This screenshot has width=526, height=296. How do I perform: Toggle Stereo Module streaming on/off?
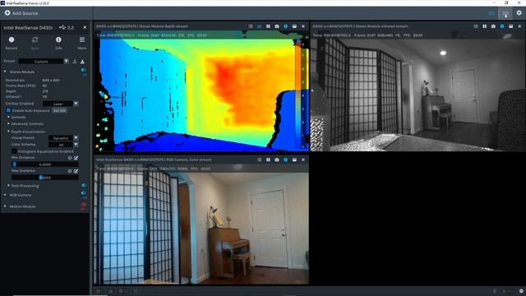pyautogui.click(x=83, y=70)
